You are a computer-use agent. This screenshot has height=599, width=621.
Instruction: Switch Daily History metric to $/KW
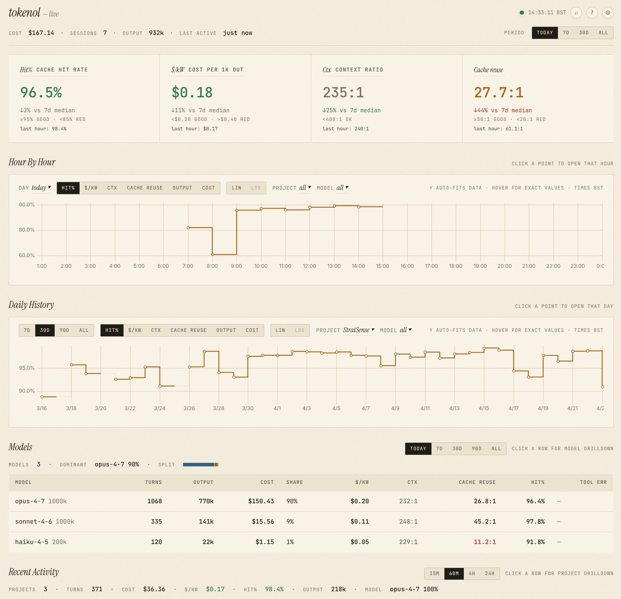pos(135,330)
